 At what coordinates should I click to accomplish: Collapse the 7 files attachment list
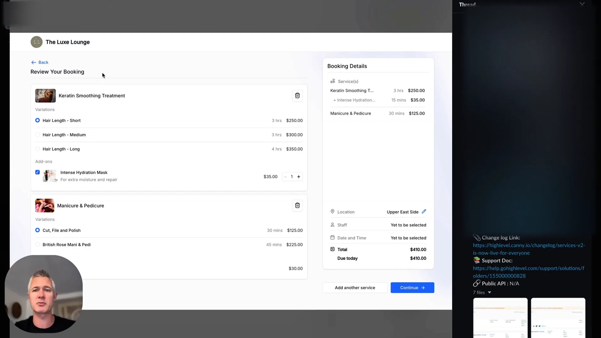click(x=490, y=292)
